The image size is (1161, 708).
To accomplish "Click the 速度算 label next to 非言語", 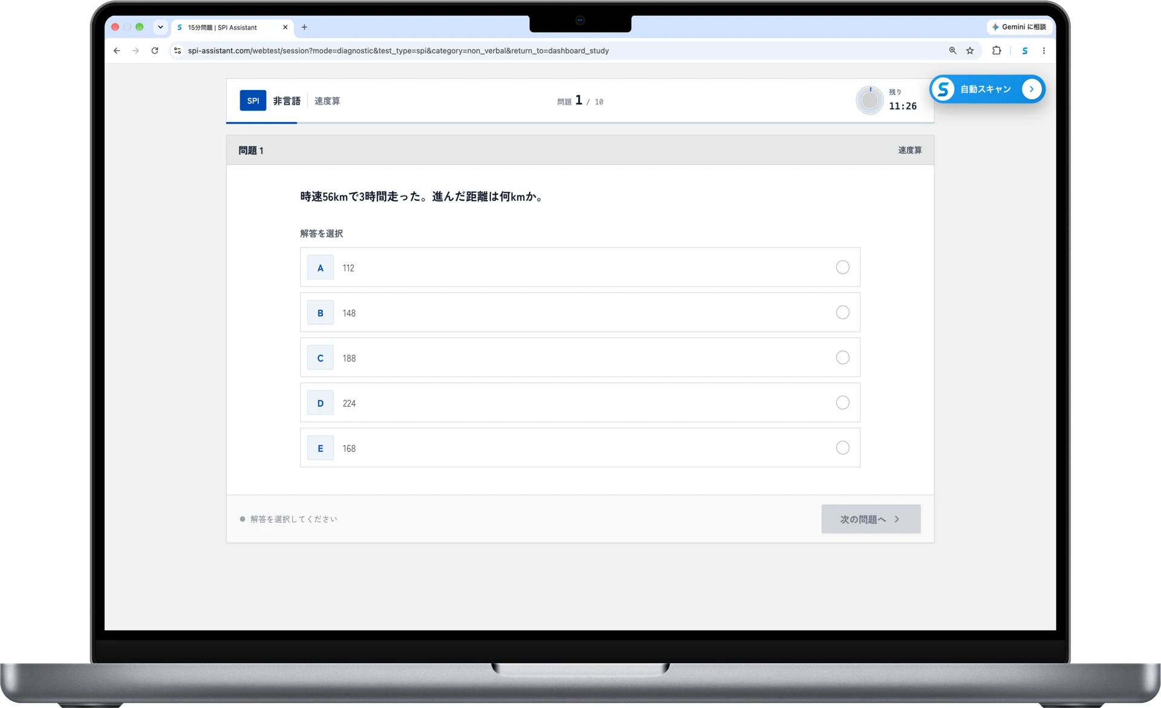I will click(327, 101).
